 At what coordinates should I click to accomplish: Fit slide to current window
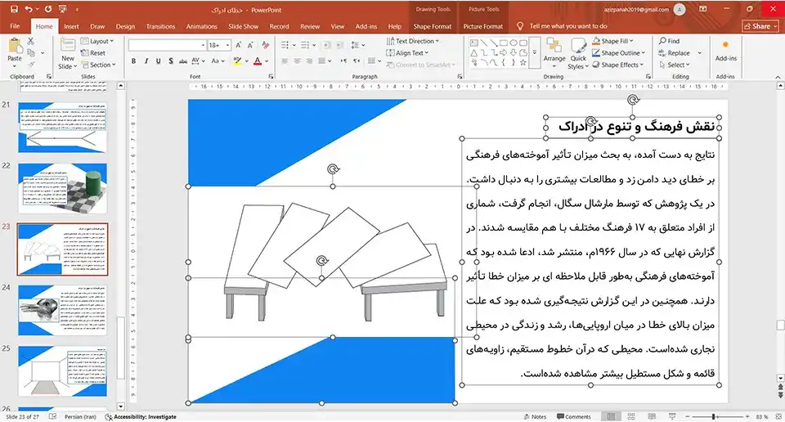778,416
